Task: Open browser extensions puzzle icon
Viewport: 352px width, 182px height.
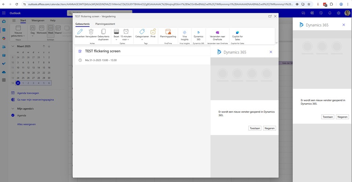Action: [331, 4]
